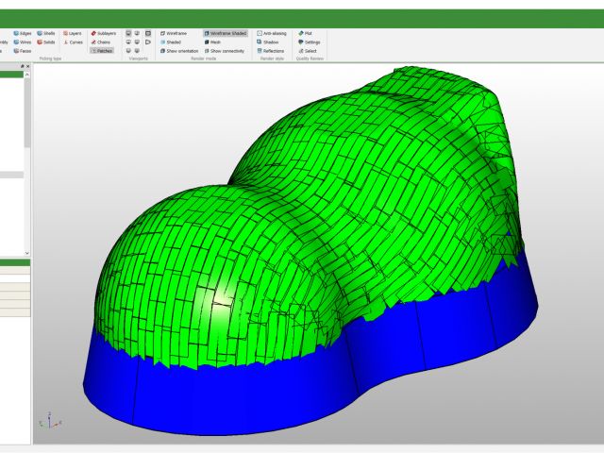The width and height of the screenshot is (604, 453).
Task: Set render mode to Shaded
Action: 171,42
